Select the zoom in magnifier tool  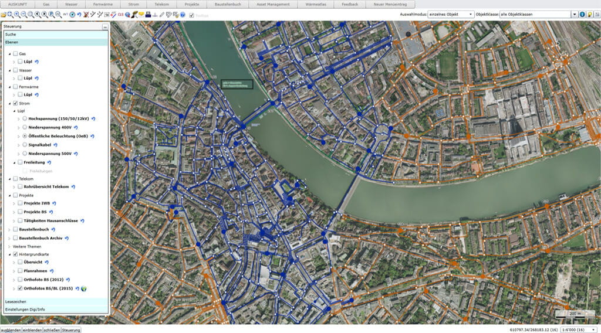point(18,14)
